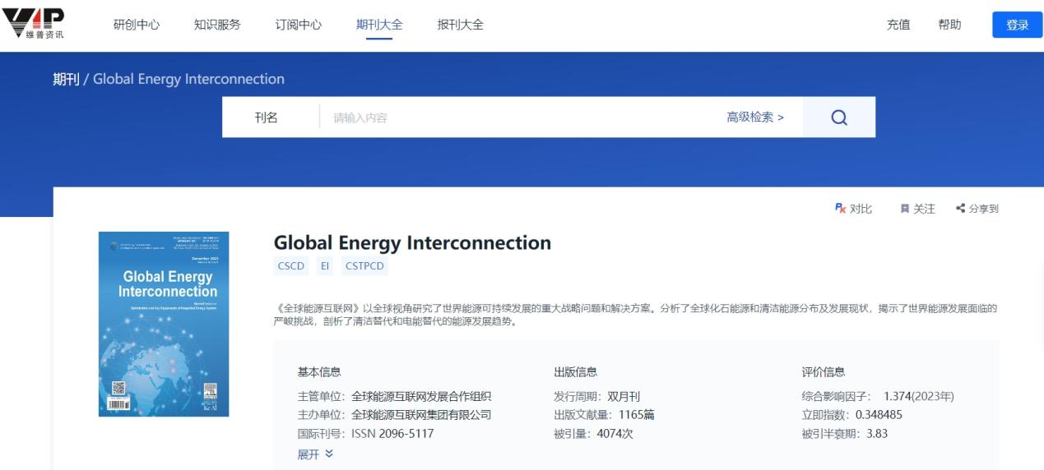This screenshot has width=1044, height=470.
Task: Click the Global Energy Interconnection journal title
Action: coord(412,242)
